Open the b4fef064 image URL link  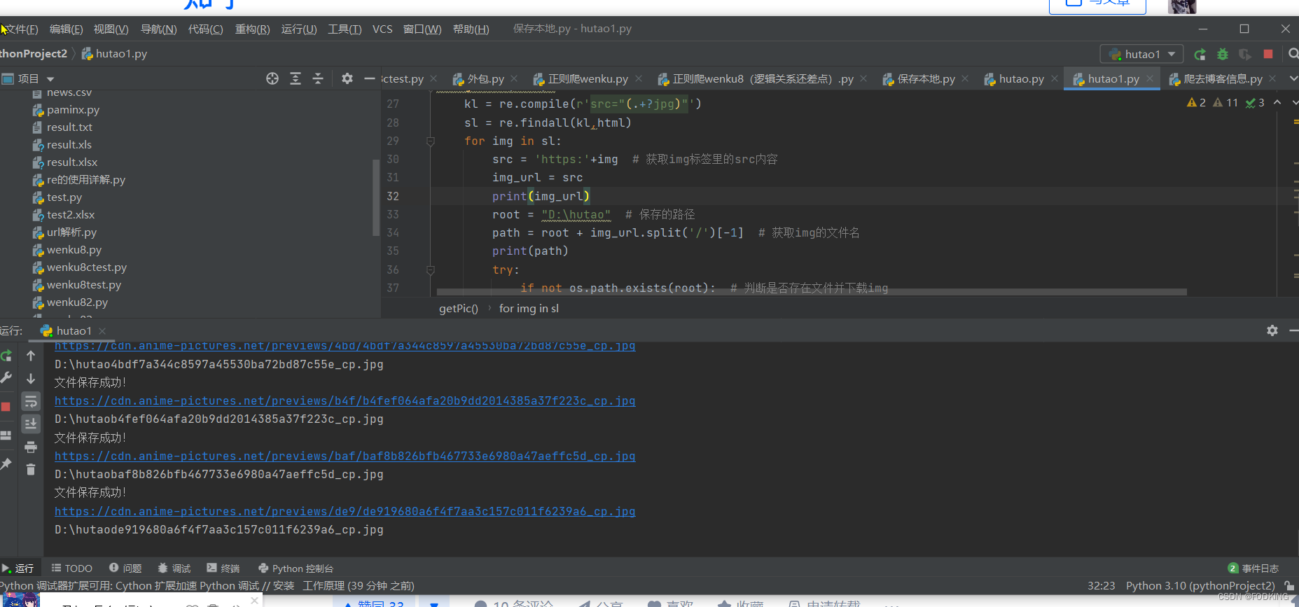coord(345,401)
